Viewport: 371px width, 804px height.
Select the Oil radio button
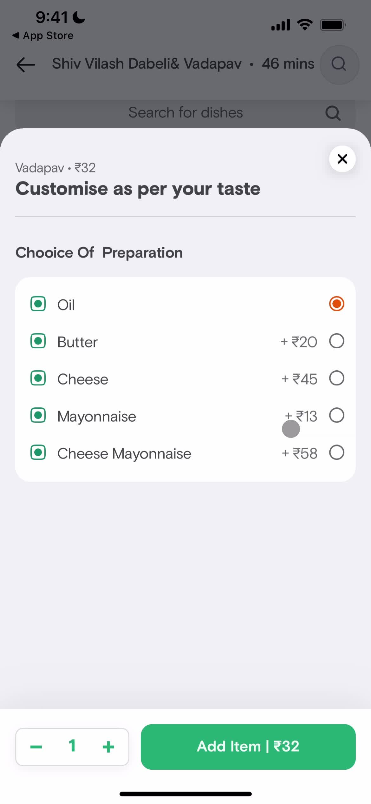[336, 304]
